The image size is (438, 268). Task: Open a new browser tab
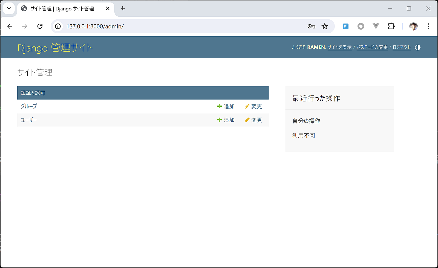123,8
